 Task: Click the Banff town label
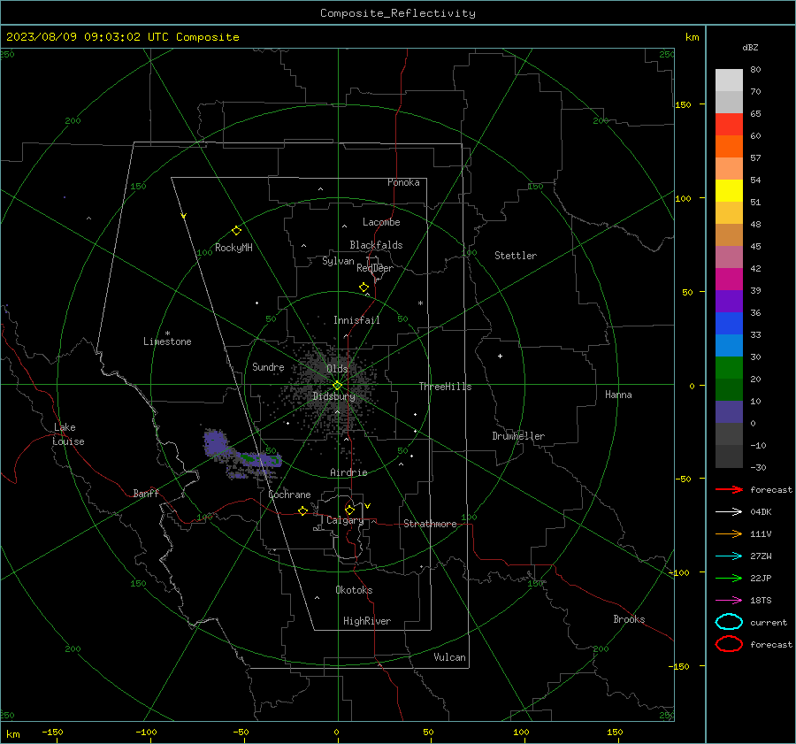tap(146, 493)
